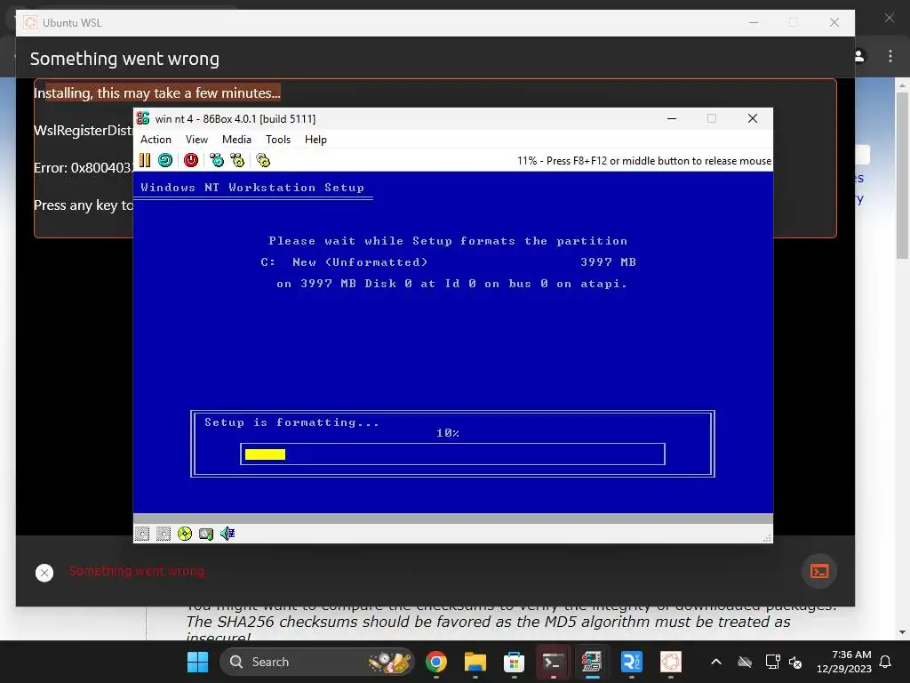Viewport: 910px width, 683px height.
Task: Open File Explorer from taskbar
Action: (475, 662)
